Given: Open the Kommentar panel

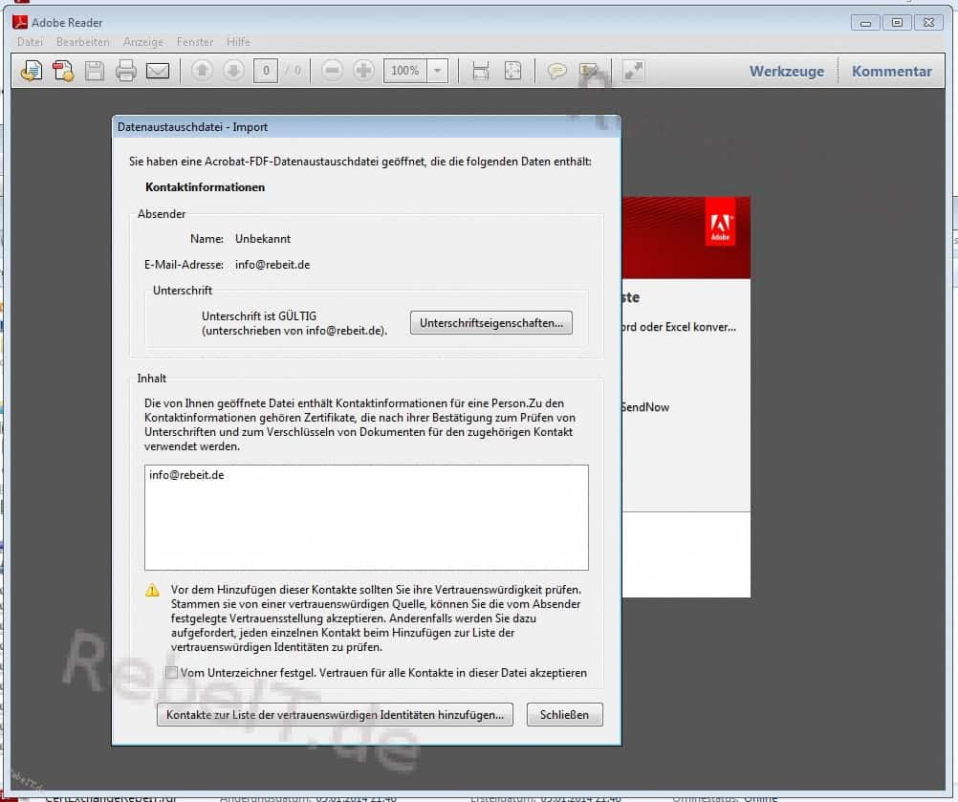Looking at the screenshot, I should coord(891,72).
